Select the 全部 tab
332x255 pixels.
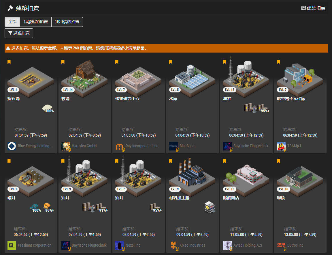12,22
